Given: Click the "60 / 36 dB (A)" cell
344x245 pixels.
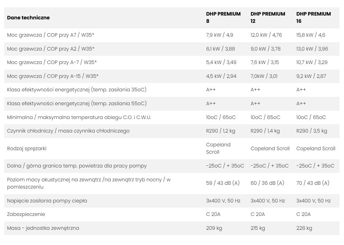Looking at the screenshot, I should (x=267, y=183).
